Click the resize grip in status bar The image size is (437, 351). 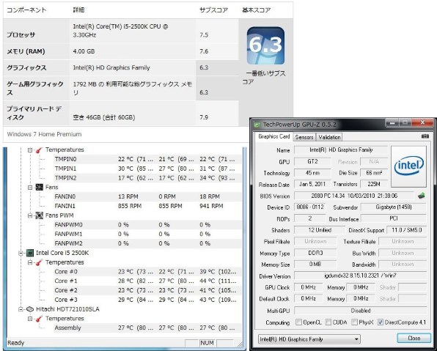tap(240, 344)
